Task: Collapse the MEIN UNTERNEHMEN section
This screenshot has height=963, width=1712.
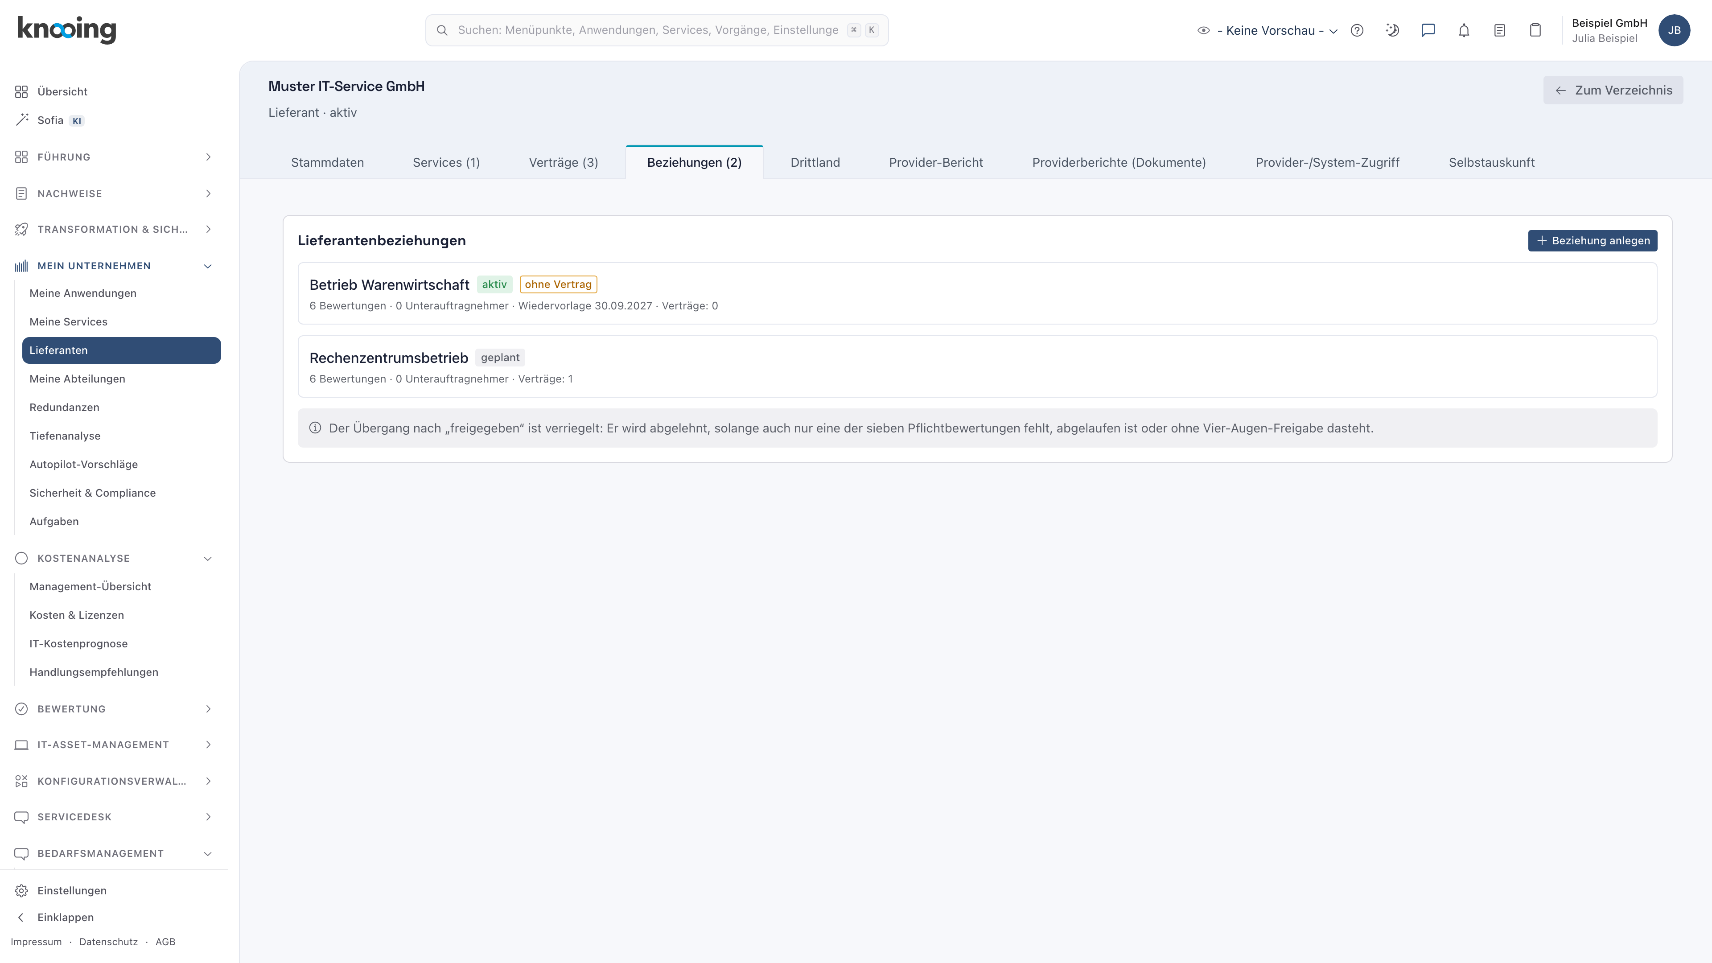Action: pos(114,266)
